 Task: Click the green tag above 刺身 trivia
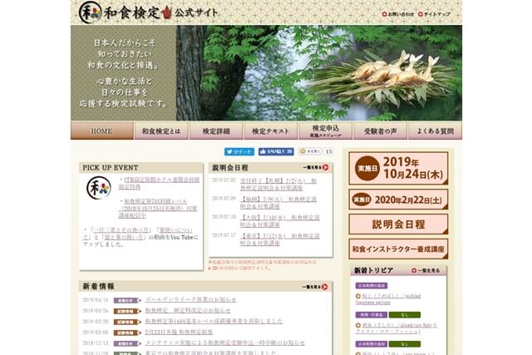[x=405, y=315]
